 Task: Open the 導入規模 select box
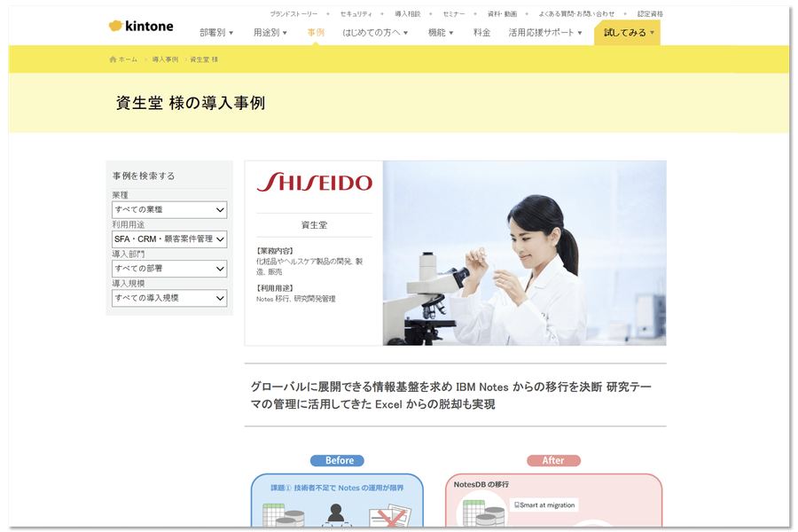(x=169, y=298)
